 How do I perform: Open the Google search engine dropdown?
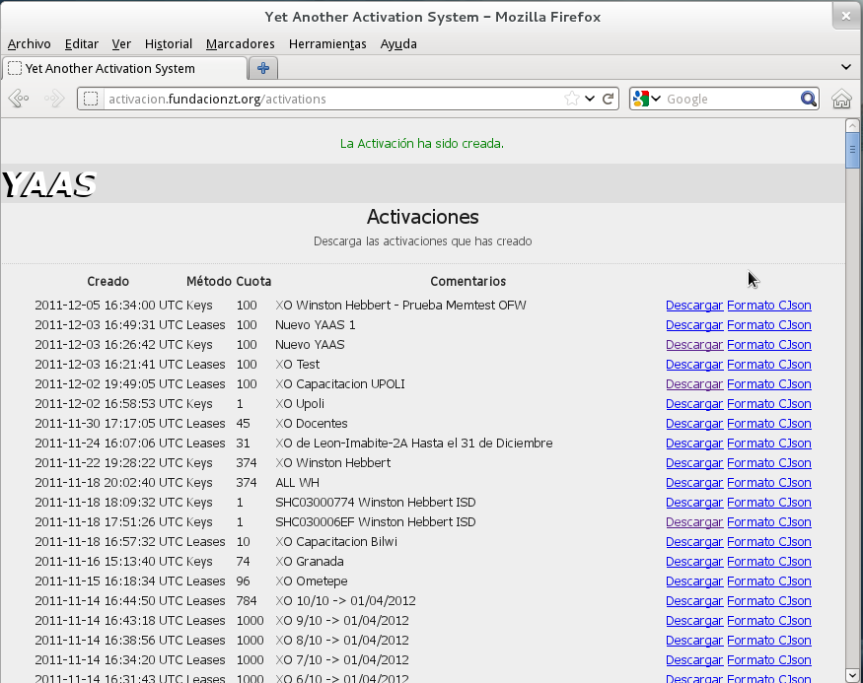click(x=647, y=99)
